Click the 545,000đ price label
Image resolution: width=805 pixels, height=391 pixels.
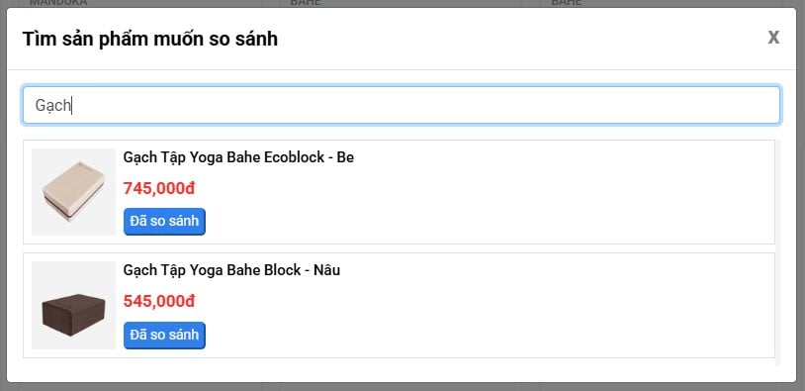coord(159,301)
